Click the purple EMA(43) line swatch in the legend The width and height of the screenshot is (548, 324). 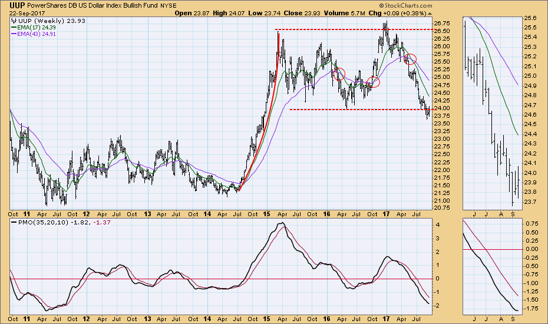(x=14, y=34)
